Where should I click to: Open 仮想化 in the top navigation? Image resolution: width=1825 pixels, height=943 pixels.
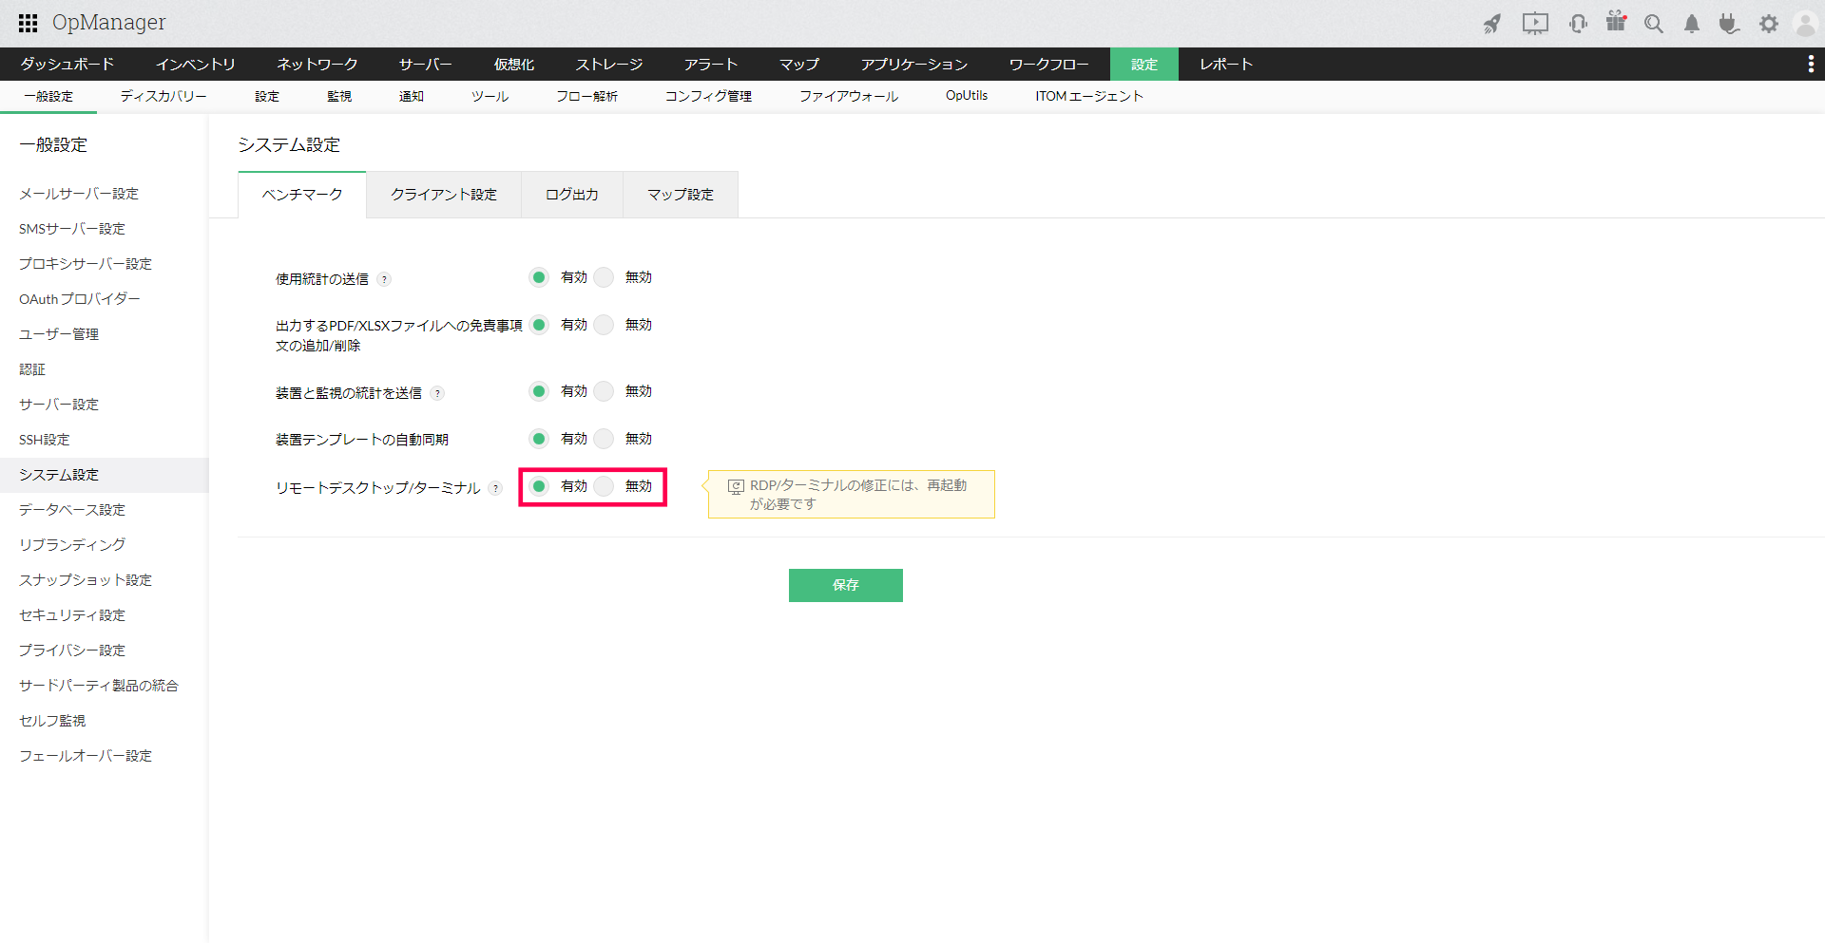pos(514,64)
